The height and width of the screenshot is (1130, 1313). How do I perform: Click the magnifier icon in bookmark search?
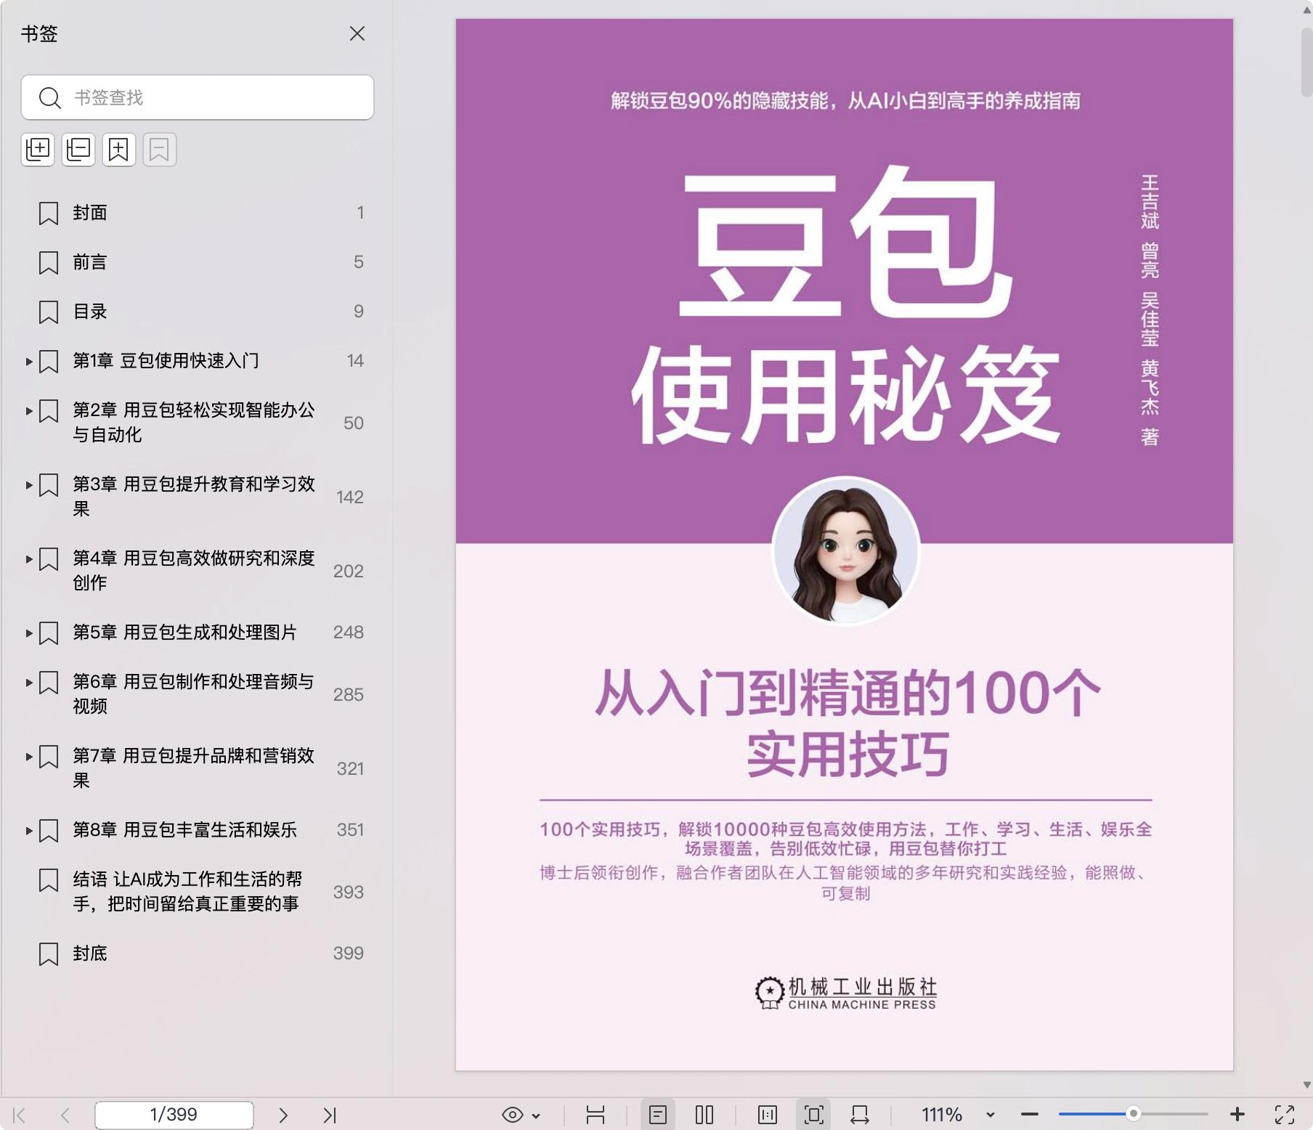click(x=49, y=97)
